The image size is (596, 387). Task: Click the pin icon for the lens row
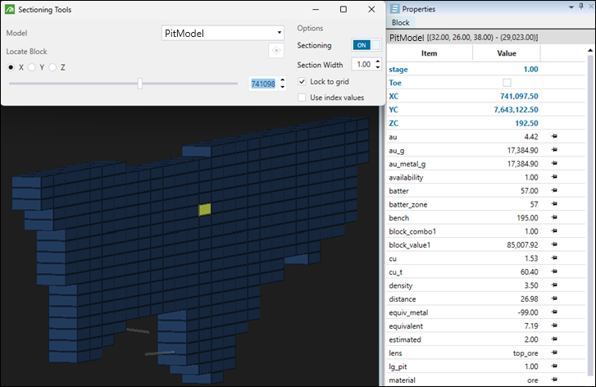[554, 353]
